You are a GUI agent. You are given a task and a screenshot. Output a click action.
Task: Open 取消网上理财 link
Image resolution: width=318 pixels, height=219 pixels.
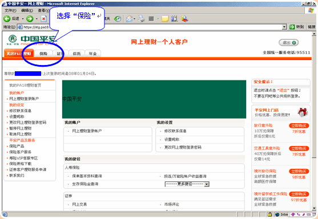[21, 134]
